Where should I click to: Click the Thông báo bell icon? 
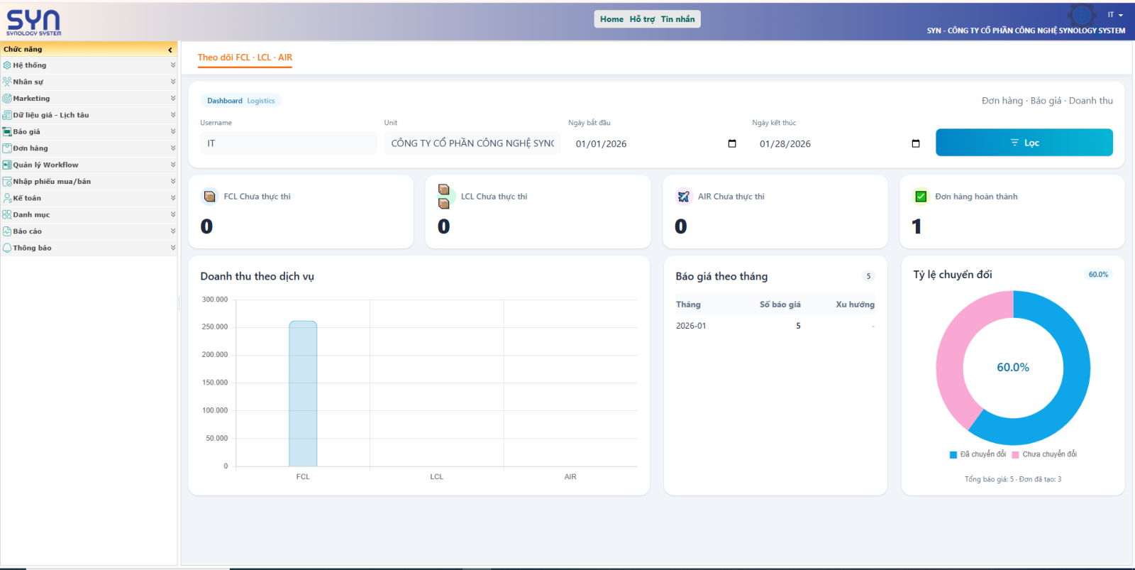click(x=7, y=248)
